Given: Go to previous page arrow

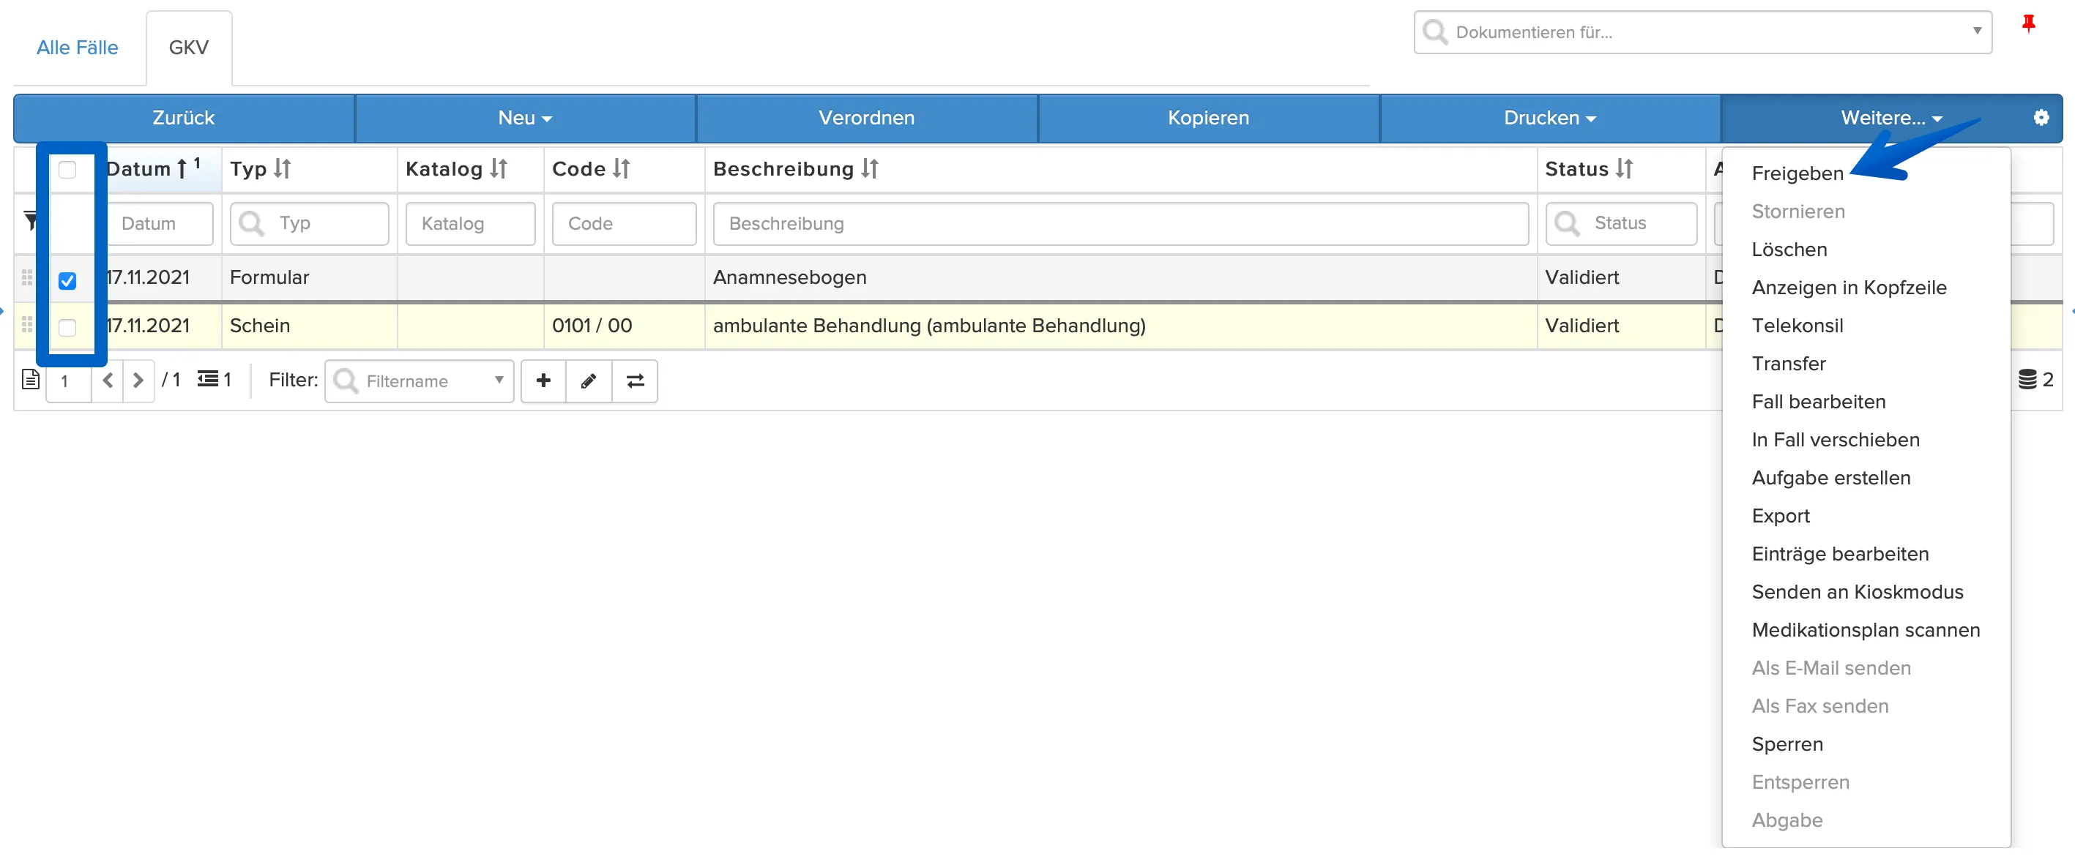Looking at the screenshot, I should [108, 380].
